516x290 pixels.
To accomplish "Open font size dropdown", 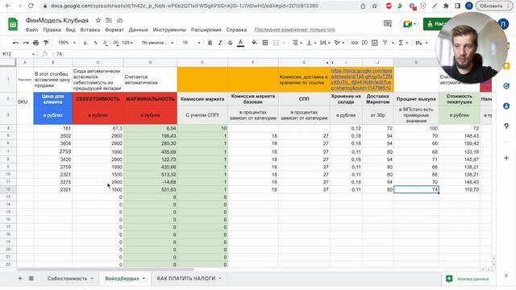I will click(x=191, y=43).
